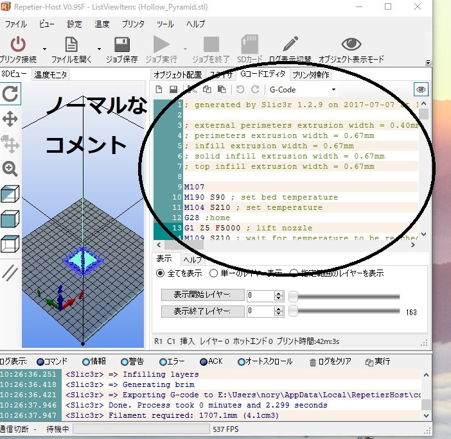Screen dimensions: 451x439
Task: Select 指定範囲のレイヤーを表示 radio button
Action: point(294,273)
